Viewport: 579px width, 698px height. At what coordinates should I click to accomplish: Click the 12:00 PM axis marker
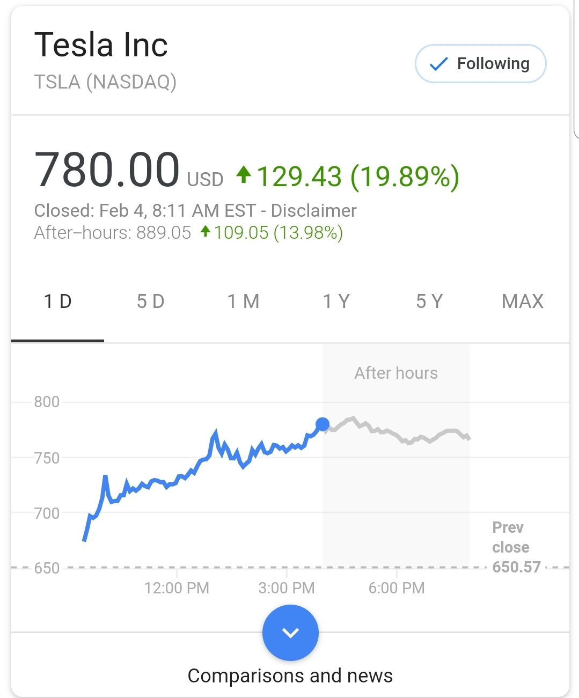tap(177, 588)
